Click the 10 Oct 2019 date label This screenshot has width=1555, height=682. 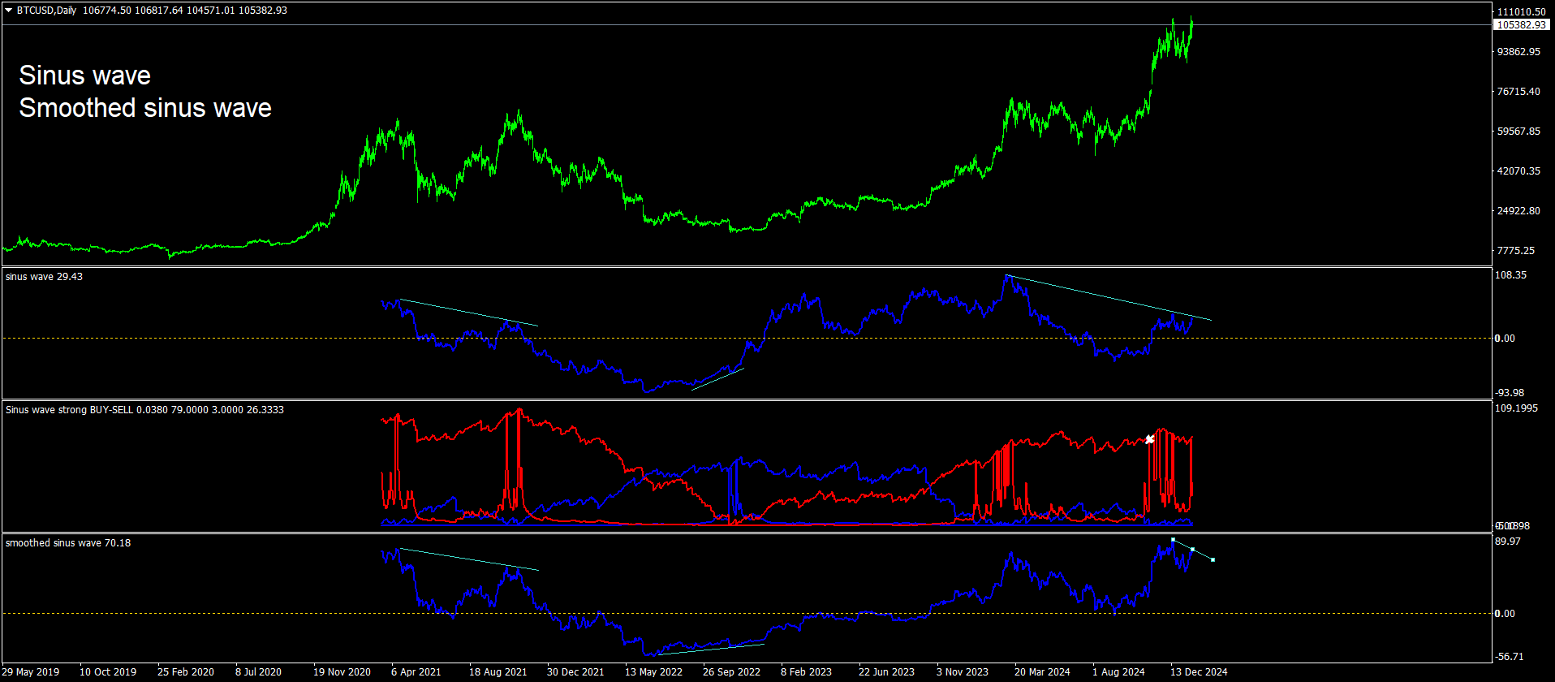coord(108,672)
